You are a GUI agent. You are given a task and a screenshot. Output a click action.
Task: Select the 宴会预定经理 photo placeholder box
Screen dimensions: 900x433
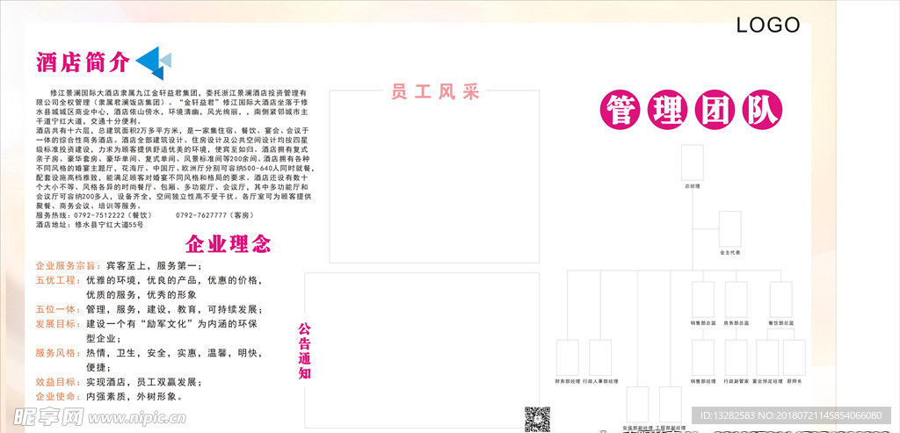767,357
